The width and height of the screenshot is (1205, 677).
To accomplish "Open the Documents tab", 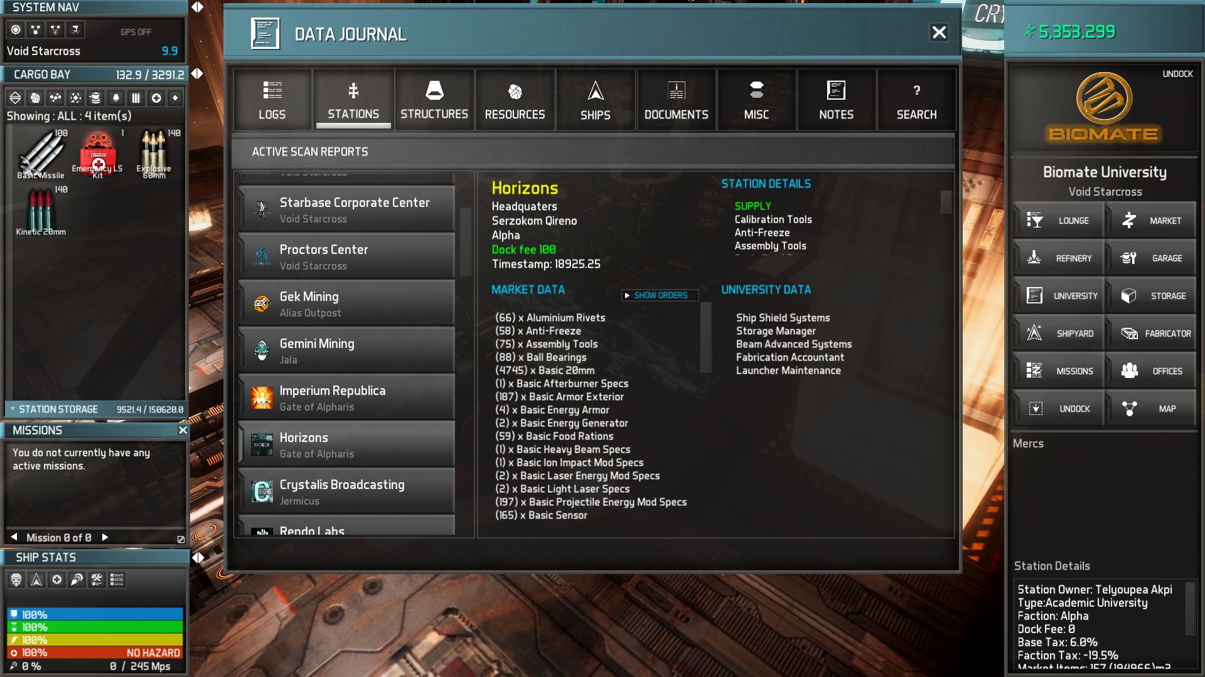I will coord(676,100).
